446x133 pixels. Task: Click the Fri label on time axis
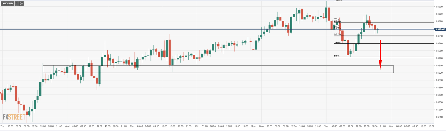197,126
